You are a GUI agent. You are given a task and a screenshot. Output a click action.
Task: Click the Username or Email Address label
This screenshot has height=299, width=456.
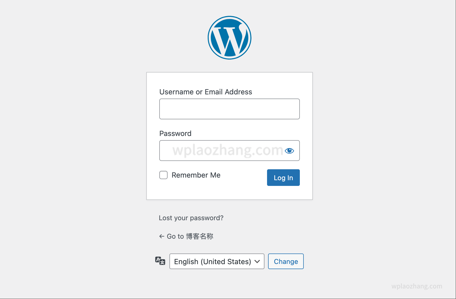point(206,92)
